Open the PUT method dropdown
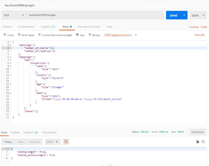The width and height of the screenshot is (209, 166). tap(14, 15)
